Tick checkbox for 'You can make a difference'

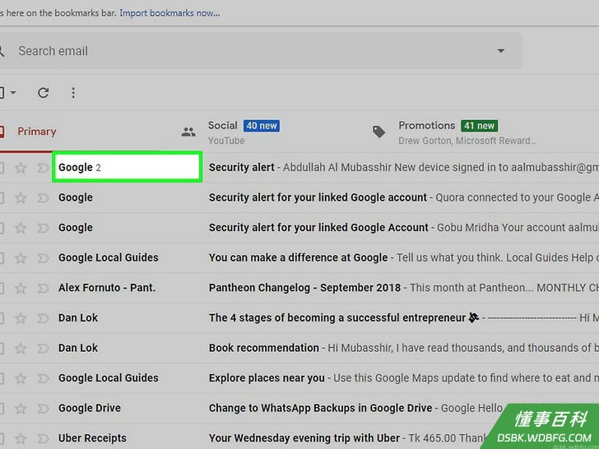tap(2, 258)
